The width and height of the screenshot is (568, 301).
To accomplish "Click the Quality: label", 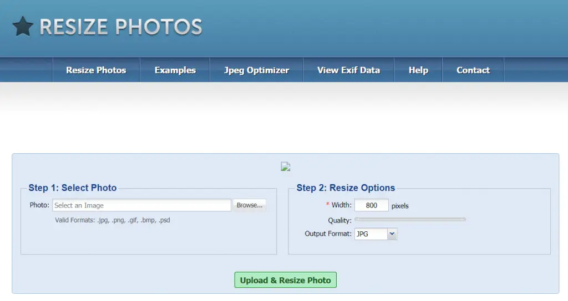I will (339, 220).
